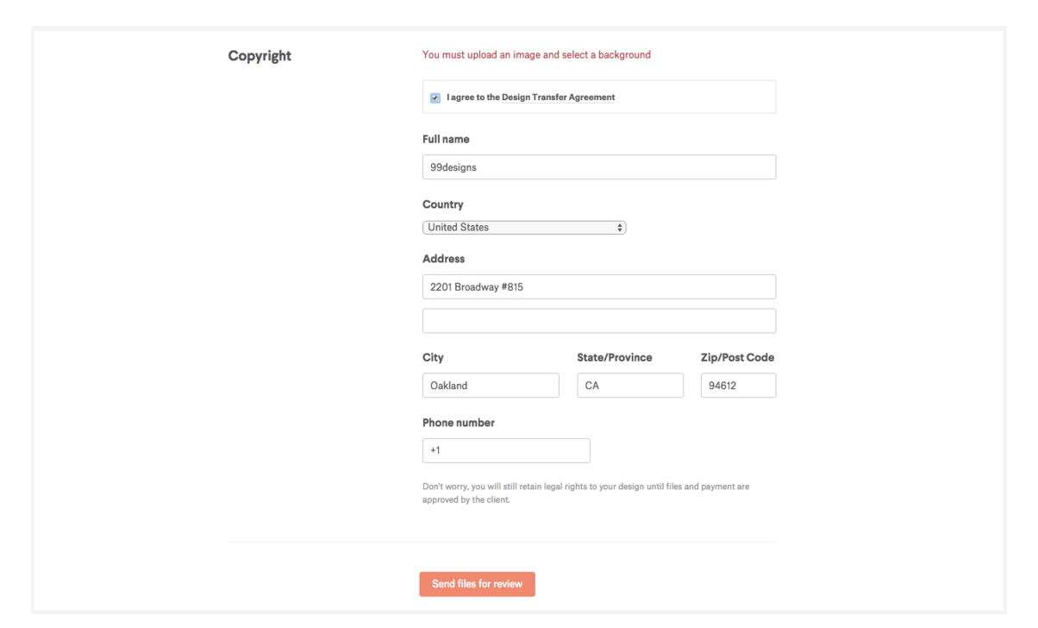
Task: Click the Full name label
Action: 446,139
